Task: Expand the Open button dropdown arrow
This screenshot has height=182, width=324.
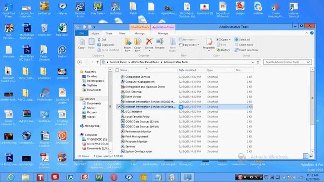Action: pos(229,39)
